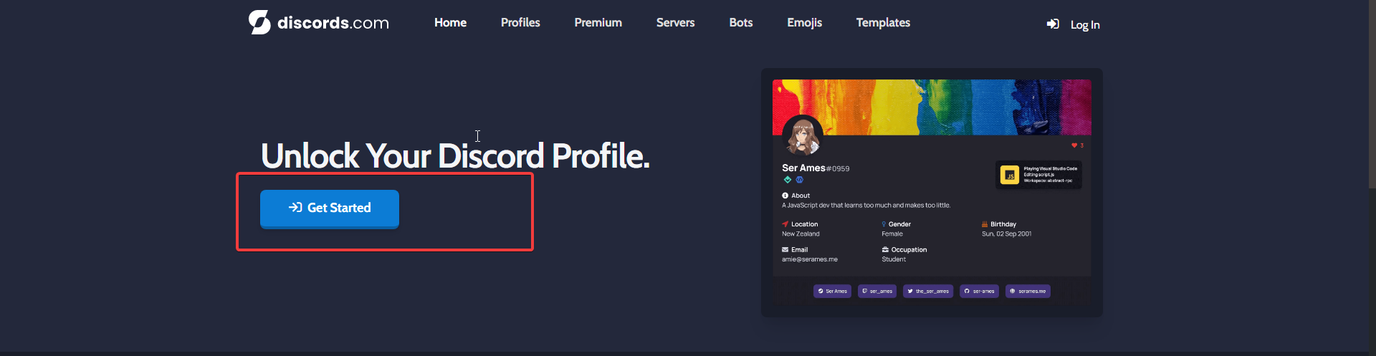Click the amie@serames.me email text
Screen dimensions: 1376x356
coord(810,259)
